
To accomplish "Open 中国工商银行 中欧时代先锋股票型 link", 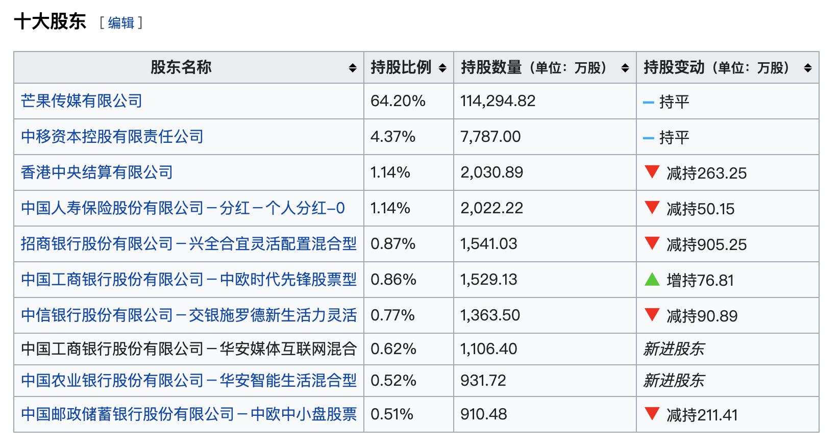I will click(189, 280).
